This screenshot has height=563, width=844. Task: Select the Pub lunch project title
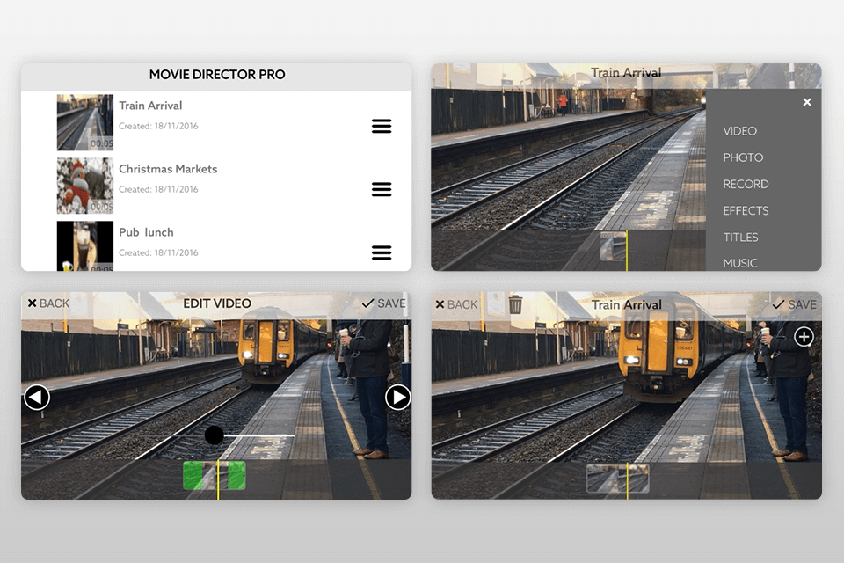tap(146, 232)
